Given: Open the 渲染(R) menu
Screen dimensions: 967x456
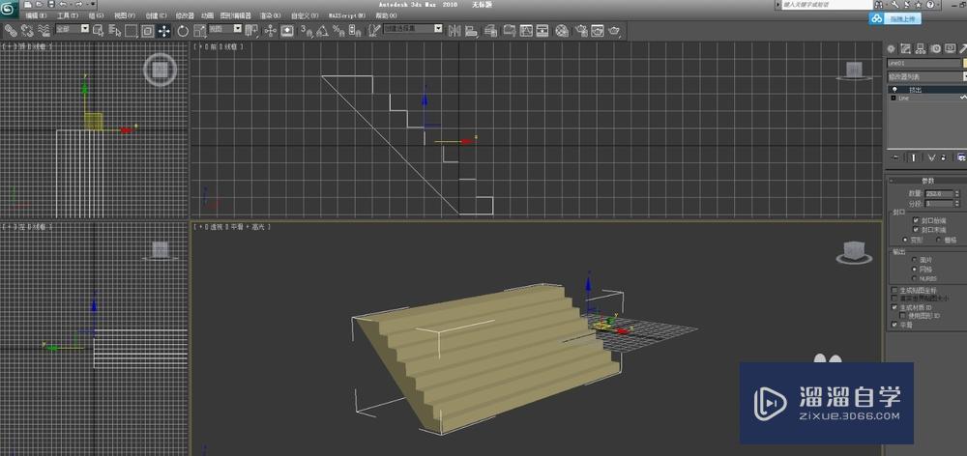Looking at the screenshot, I should click(x=271, y=15).
